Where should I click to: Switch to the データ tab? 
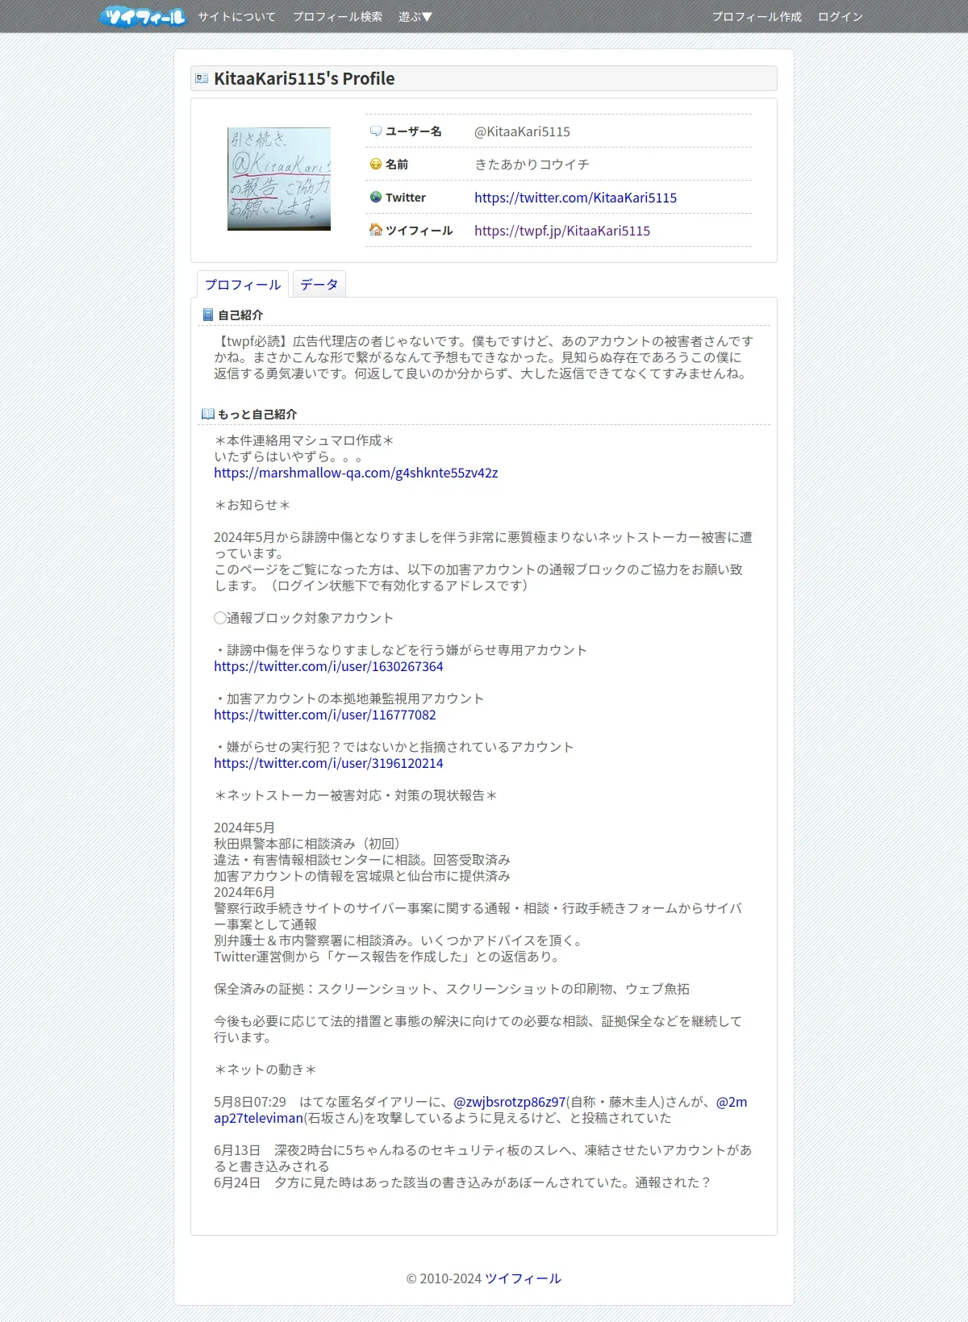[x=319, y=284]
